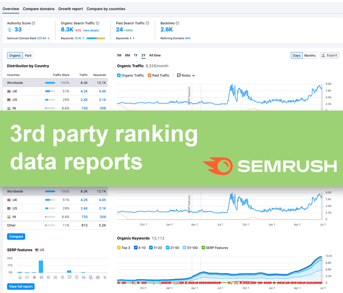Uncheck the Top 3 keywords checkbox
343x293 pixels.
pos(119,248)
